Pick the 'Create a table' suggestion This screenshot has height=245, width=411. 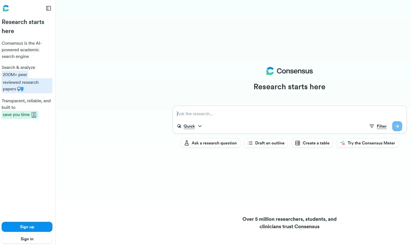[312, 143]
